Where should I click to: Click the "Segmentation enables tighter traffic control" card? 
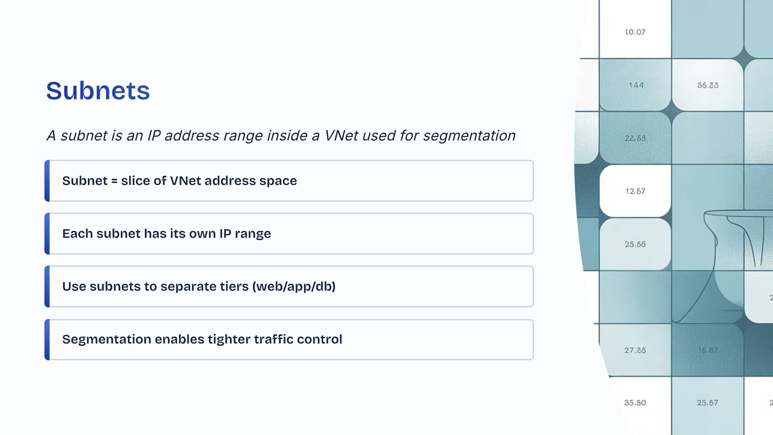point(289,340)
